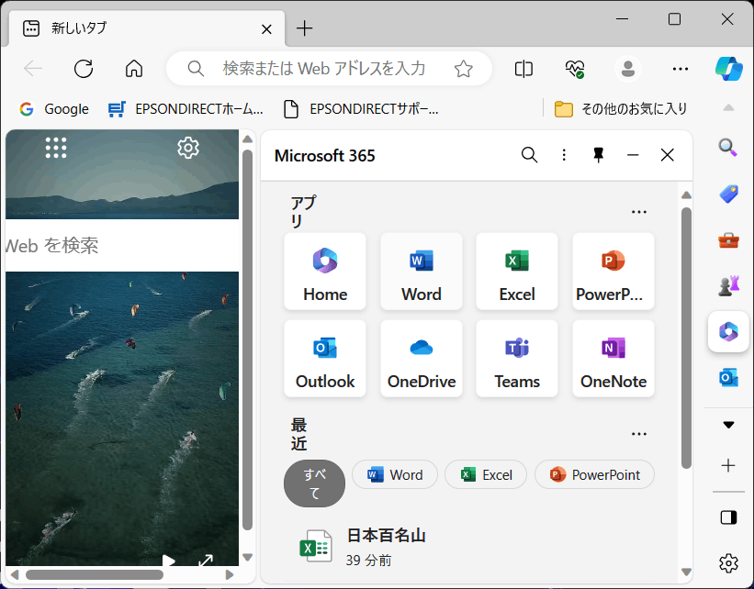Open Outlook from the Edge sidebar

point(728,378)
